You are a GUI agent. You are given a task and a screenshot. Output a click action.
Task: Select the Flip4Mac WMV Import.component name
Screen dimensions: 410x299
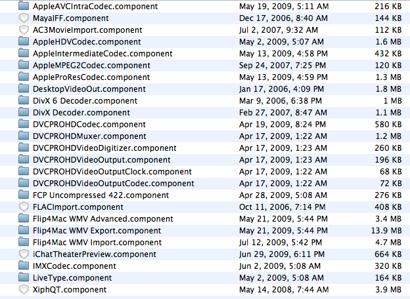click(x=97, y=243)
